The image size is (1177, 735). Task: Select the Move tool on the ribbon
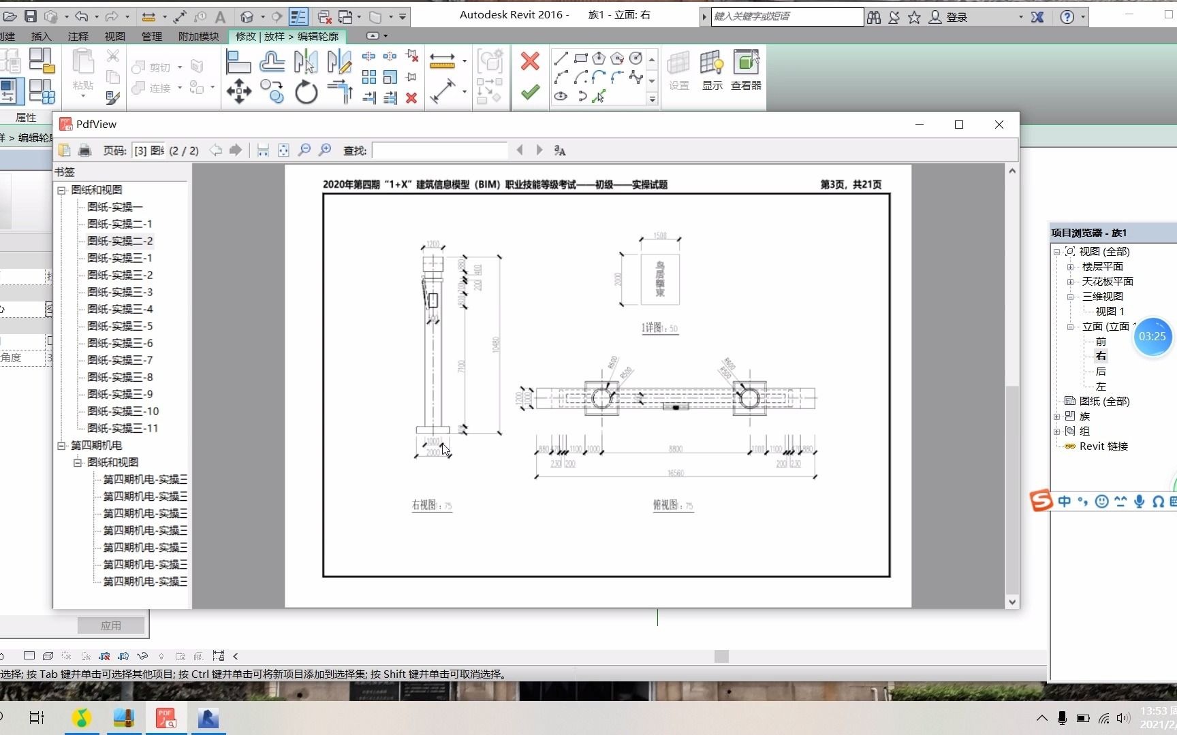coord(239,93)
